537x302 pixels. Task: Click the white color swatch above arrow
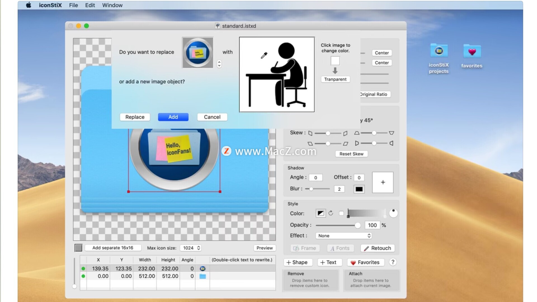tap(335, 61)
